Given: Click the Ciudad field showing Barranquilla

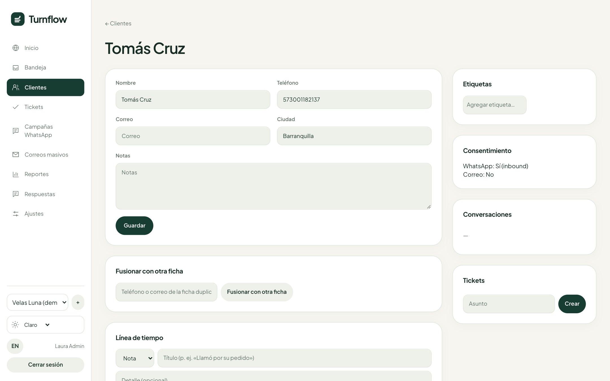Looking at the screenshot, I should click(354, 136).
